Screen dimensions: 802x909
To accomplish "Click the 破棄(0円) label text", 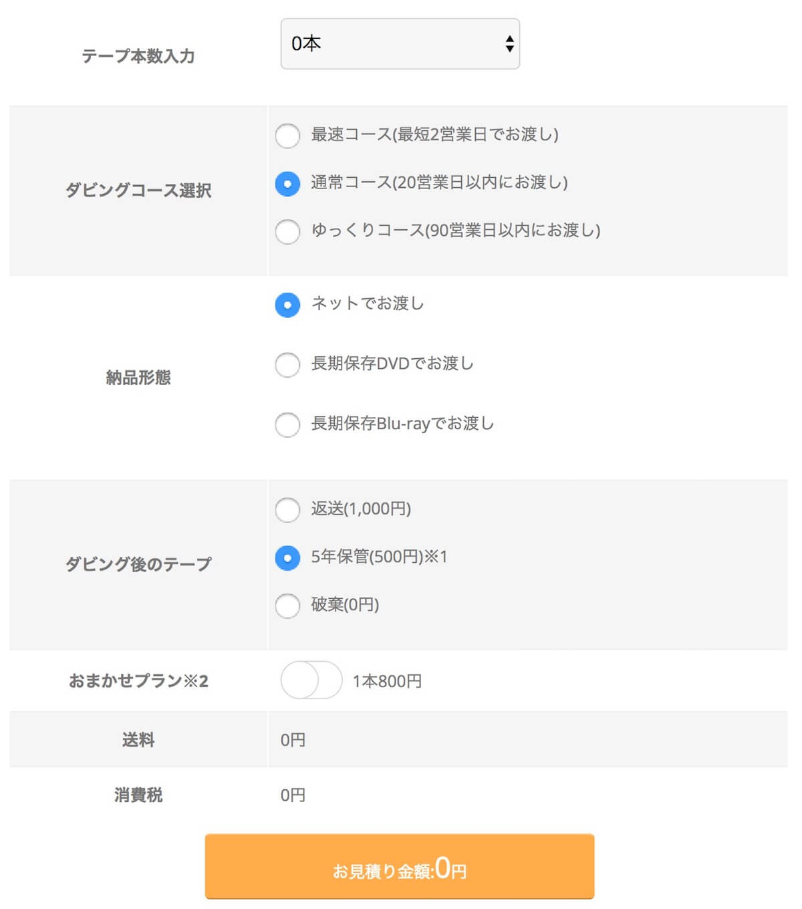I will (x=345, y=605).
